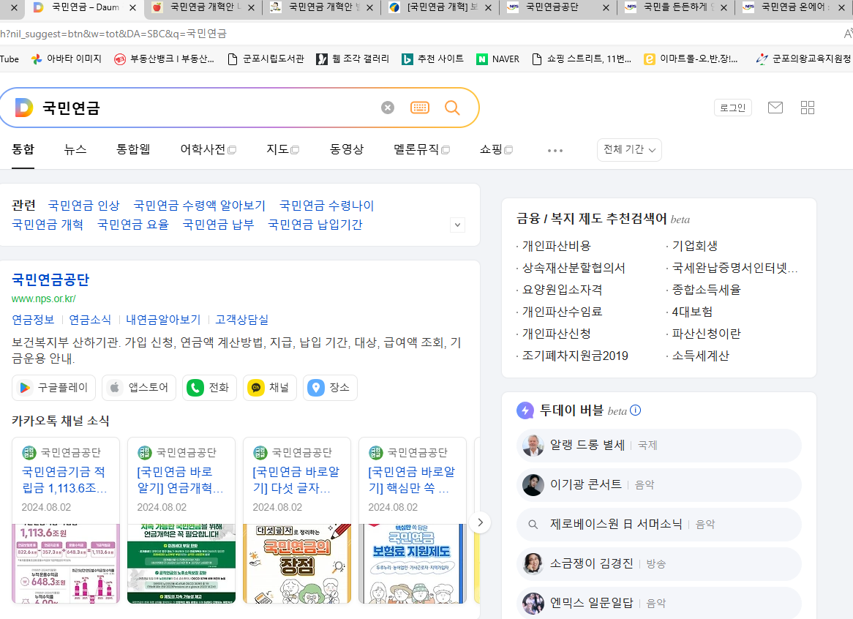
Task: Open 쇼핑 스트리트 bookmark
Action: click(x=582, y=59)
